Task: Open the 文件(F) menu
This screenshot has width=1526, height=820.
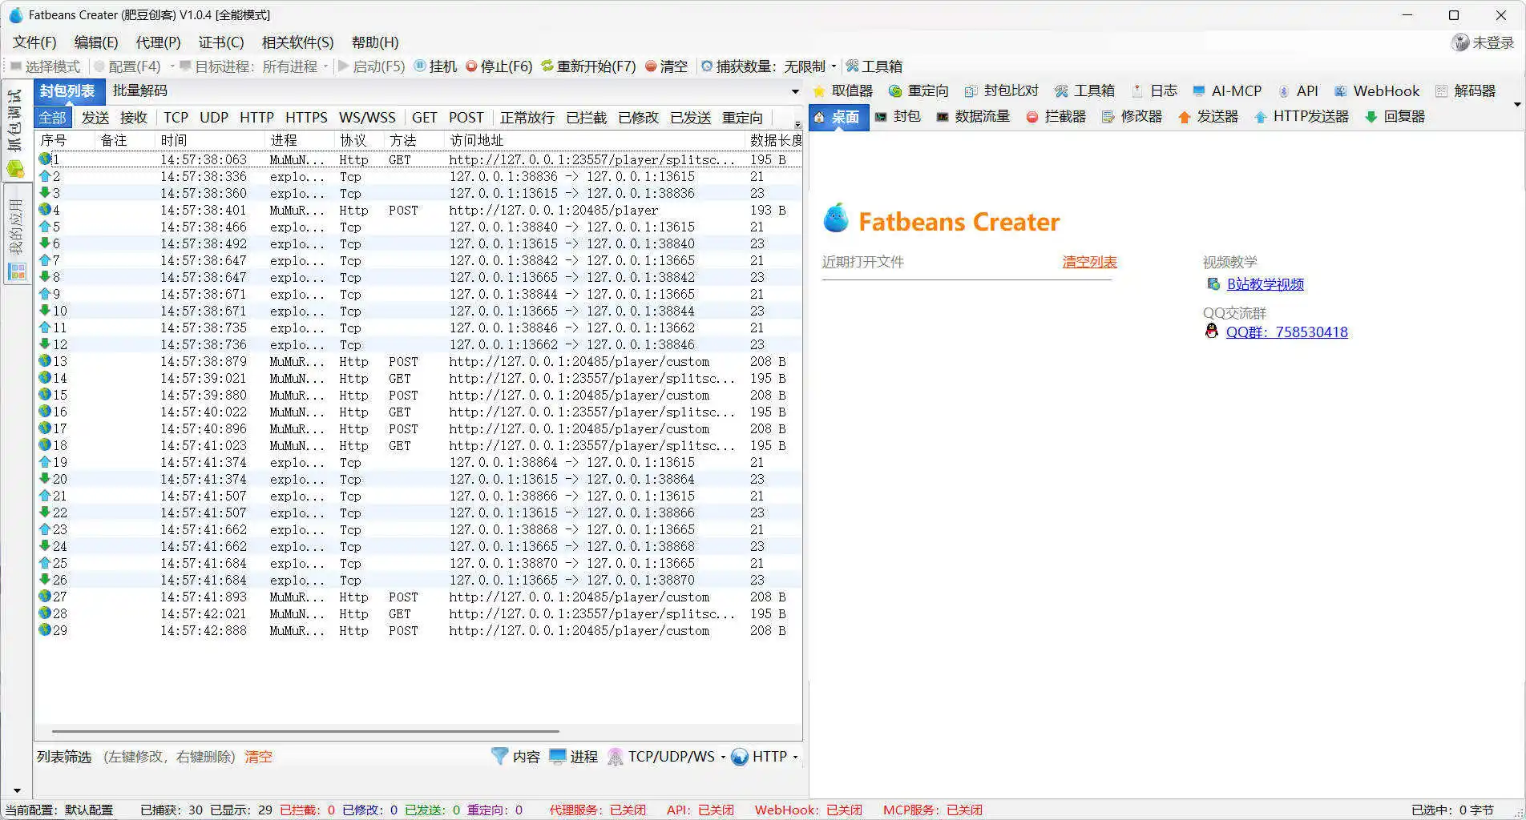Action: pyautogui.click(x=34, y=42)
